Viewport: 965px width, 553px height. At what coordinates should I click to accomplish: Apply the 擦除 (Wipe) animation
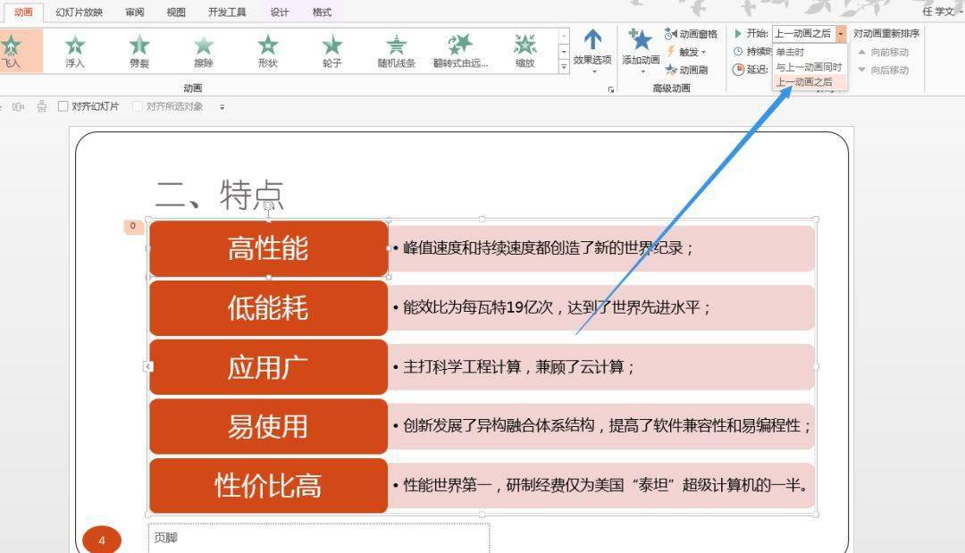tap(204, 51)
